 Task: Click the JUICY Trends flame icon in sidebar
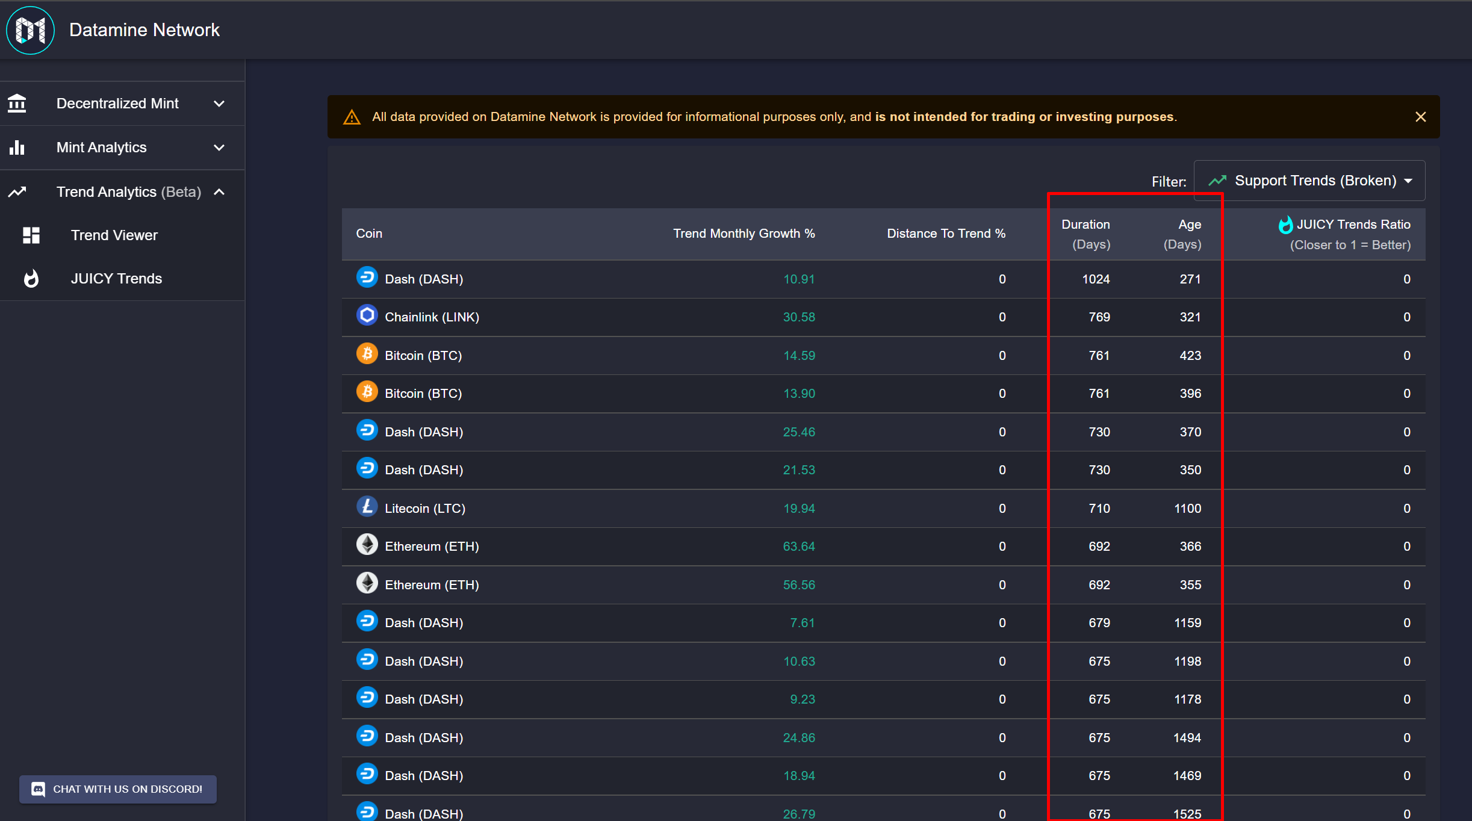point(31,279)
